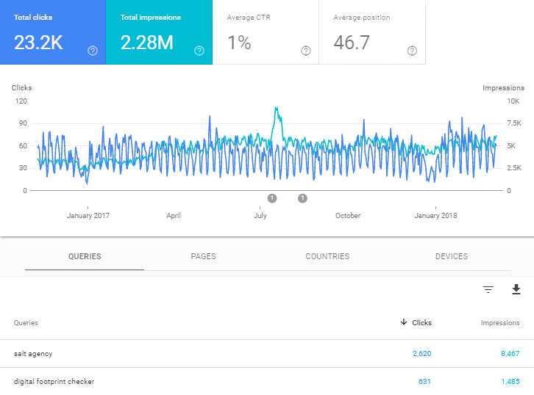This screenshot has width=534, height=395.
Task: Select the 'digital footprint checker' query row
Action: pos(267,381)
